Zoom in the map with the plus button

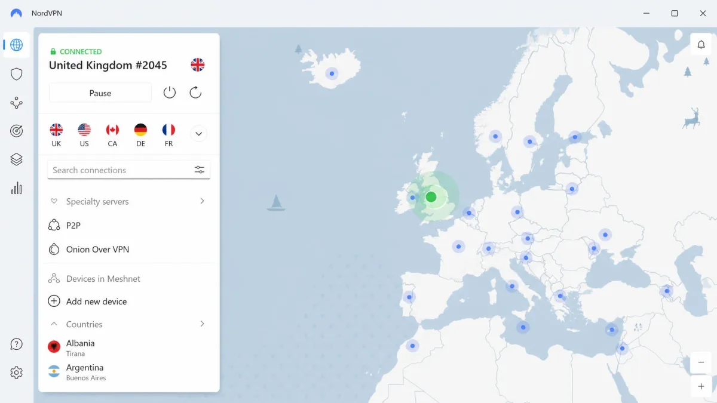click(x=701, y=386)
